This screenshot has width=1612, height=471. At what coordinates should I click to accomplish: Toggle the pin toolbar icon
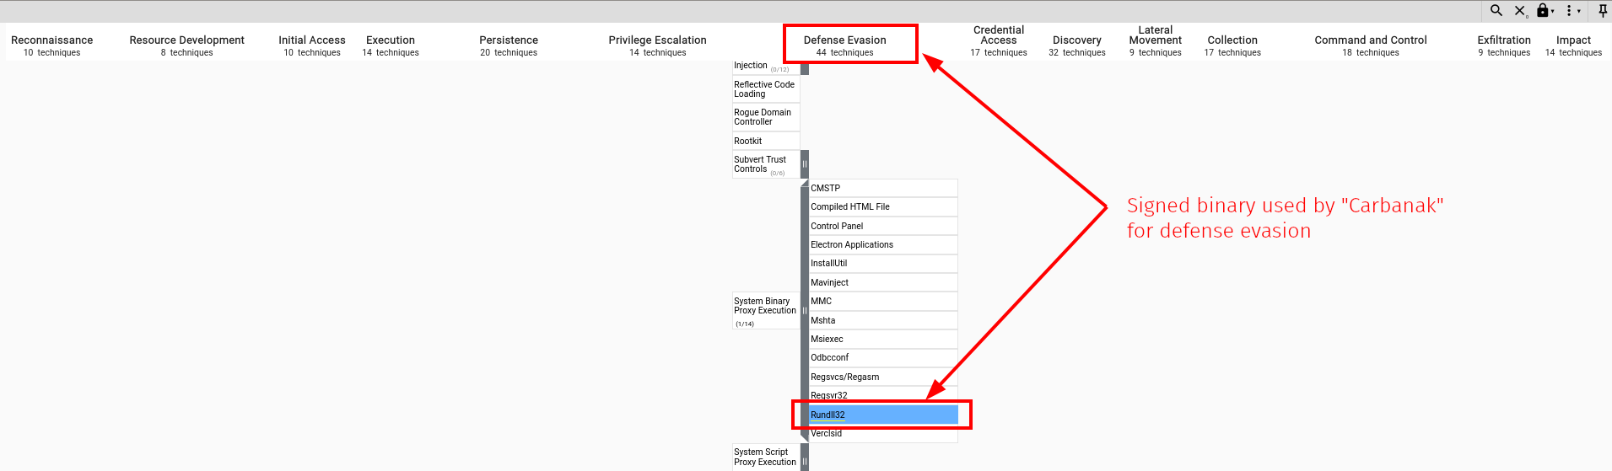tap(1603, 11)
